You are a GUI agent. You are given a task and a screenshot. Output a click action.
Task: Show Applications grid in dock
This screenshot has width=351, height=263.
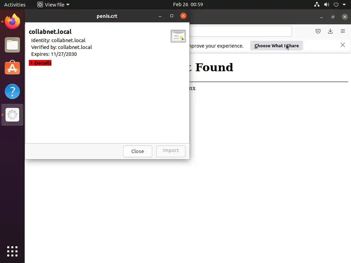pos(12,251)
